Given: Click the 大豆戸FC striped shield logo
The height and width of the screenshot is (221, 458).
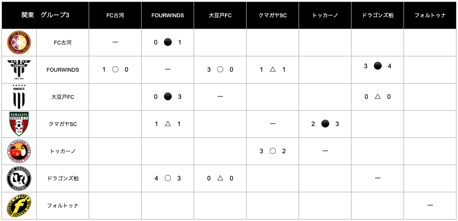Looking at the screenshot, I should (19, 97).
